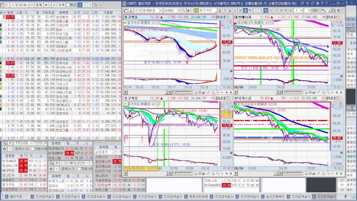Select watchlist page 1 tab

click(80, 5)
